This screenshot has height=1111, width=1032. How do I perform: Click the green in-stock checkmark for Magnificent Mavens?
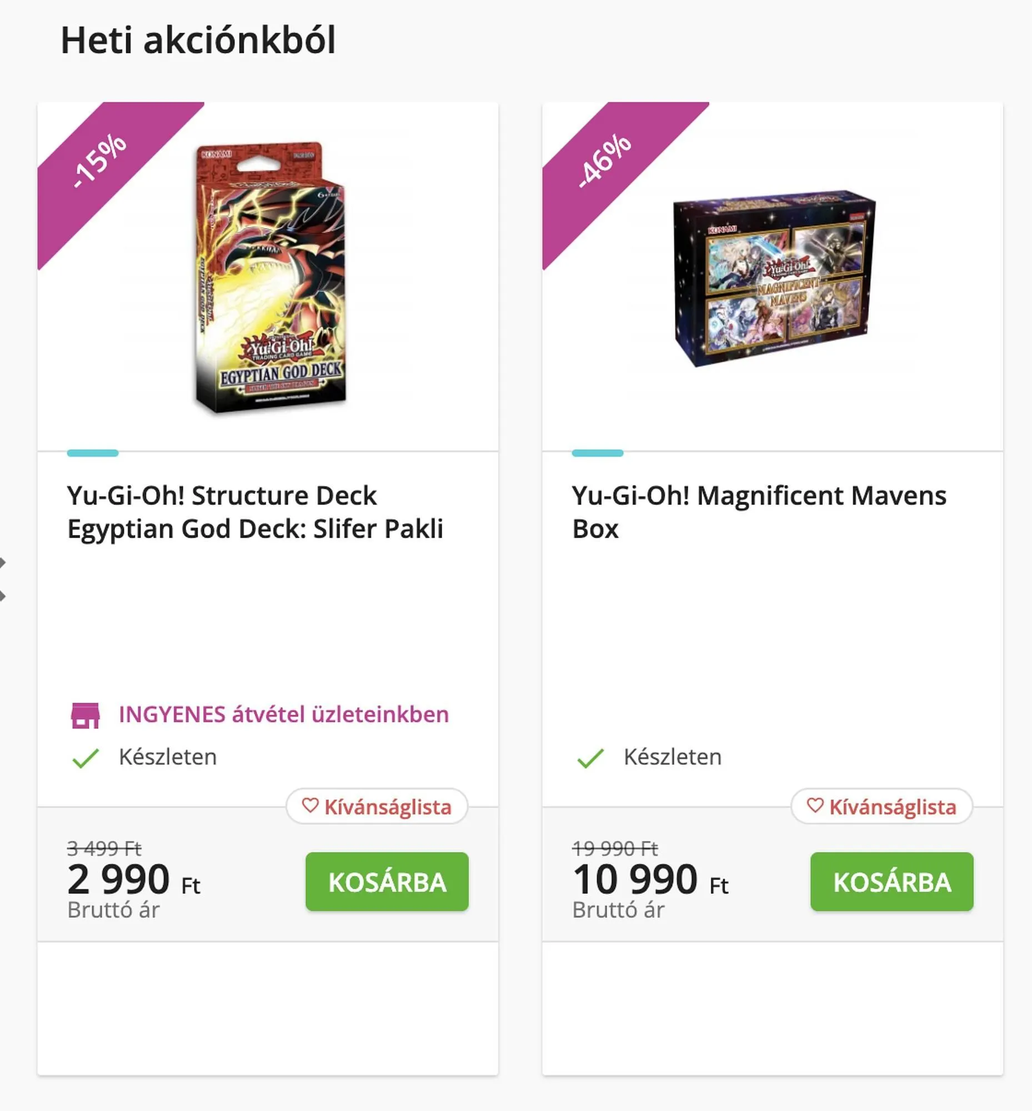click(x=590, y=758)
